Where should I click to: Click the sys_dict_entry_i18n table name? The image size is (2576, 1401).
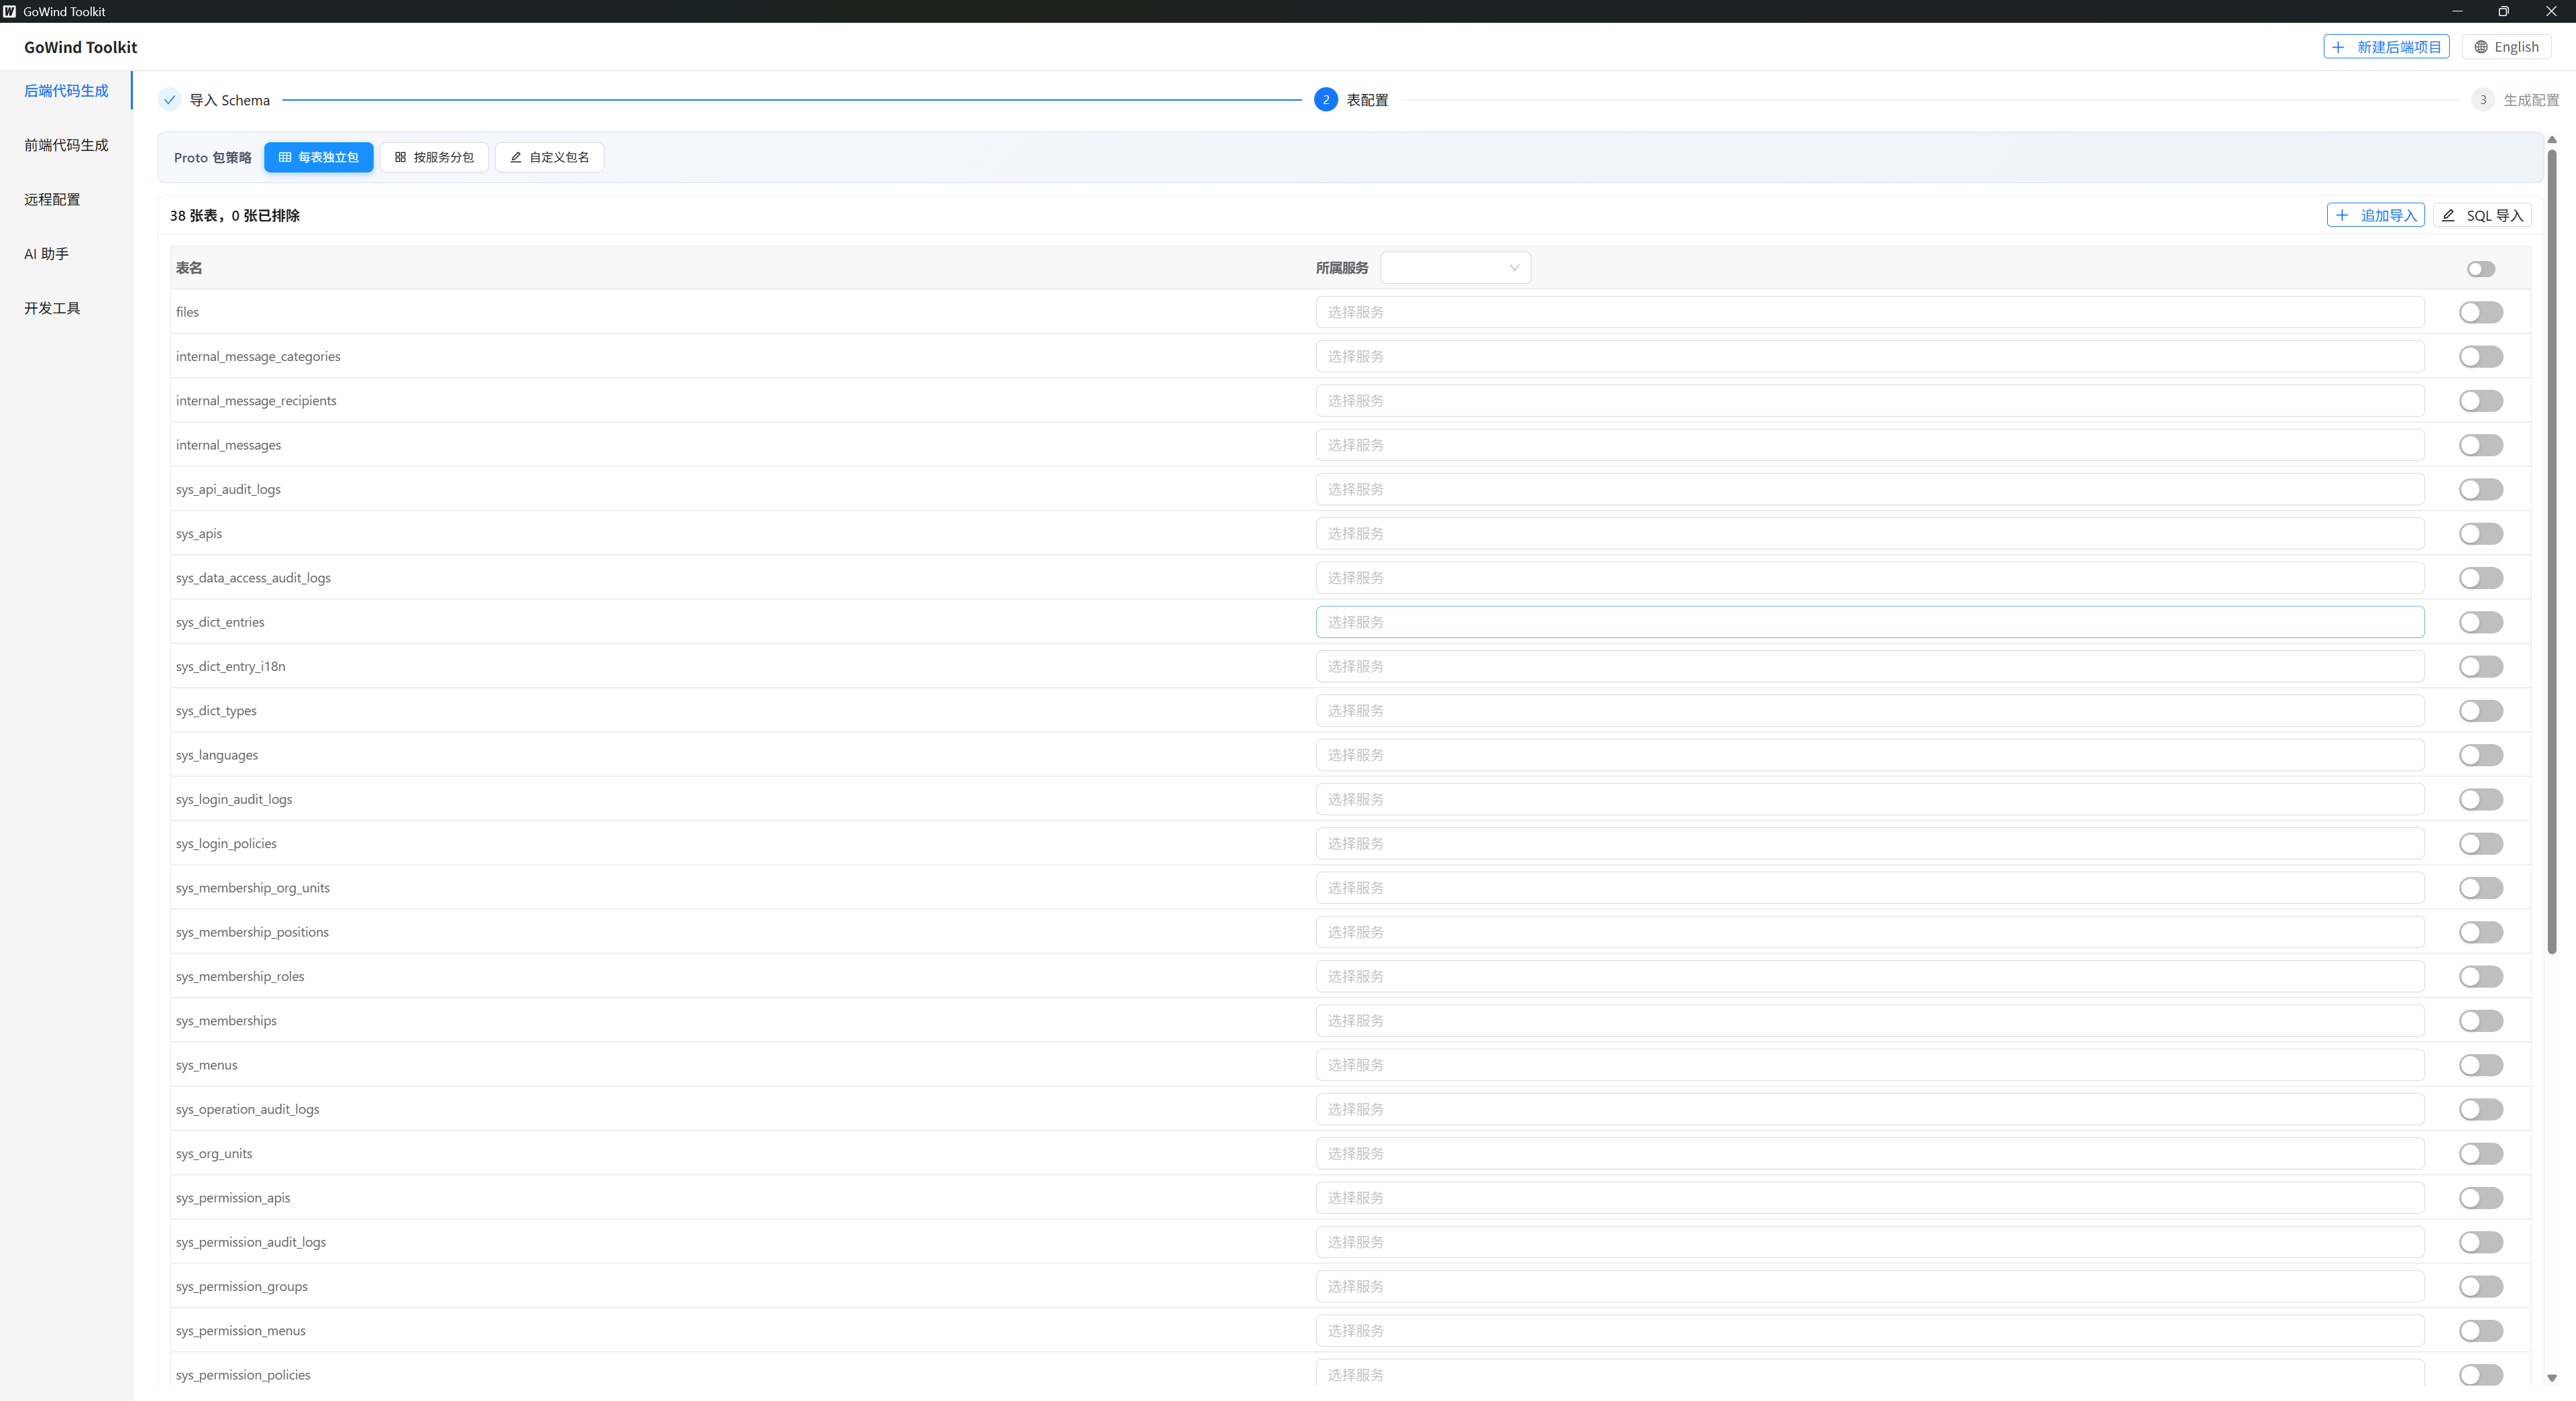[230, 666]
